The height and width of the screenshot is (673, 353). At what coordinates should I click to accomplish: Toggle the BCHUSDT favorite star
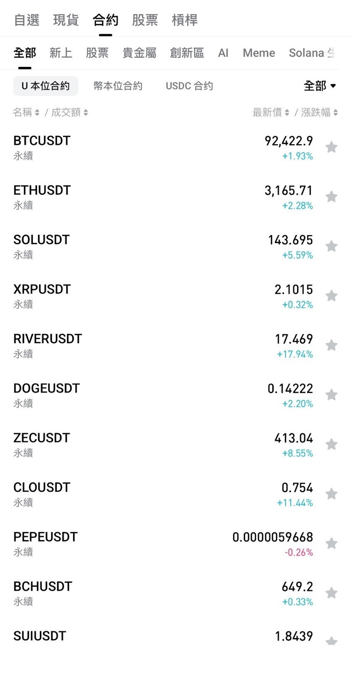[332, 593]
